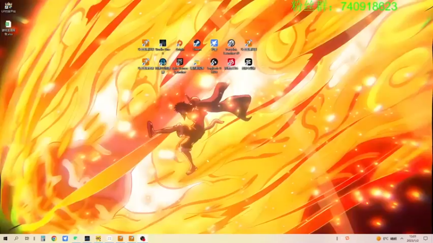Open the Steam desktop shortcut
This screenshot has height=243, width=433.
click(197, 45)
